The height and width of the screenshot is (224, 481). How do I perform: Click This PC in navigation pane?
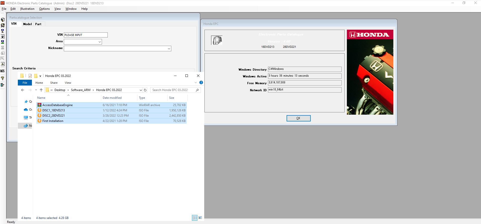pyautogui.click(x=26, y=118)
